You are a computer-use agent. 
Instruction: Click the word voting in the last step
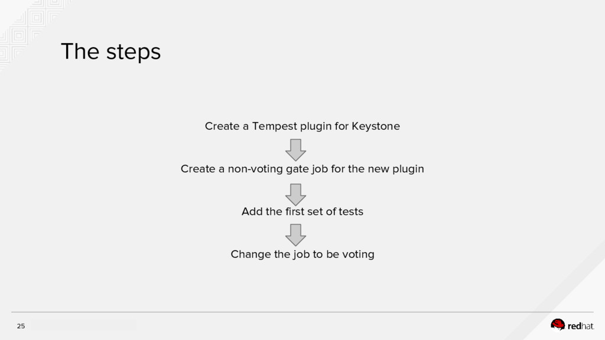pyautogui.click(x=357, y=254)
